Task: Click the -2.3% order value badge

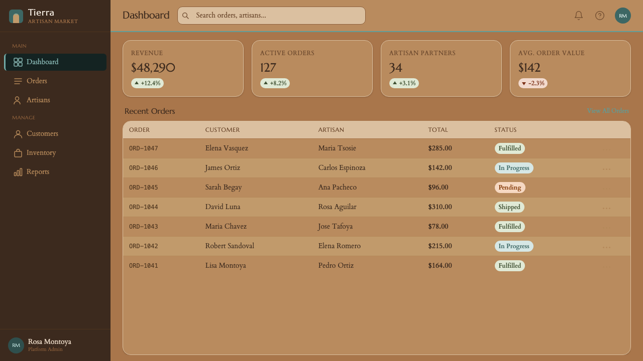Action: pyautogui.click(x=533, y=83)
